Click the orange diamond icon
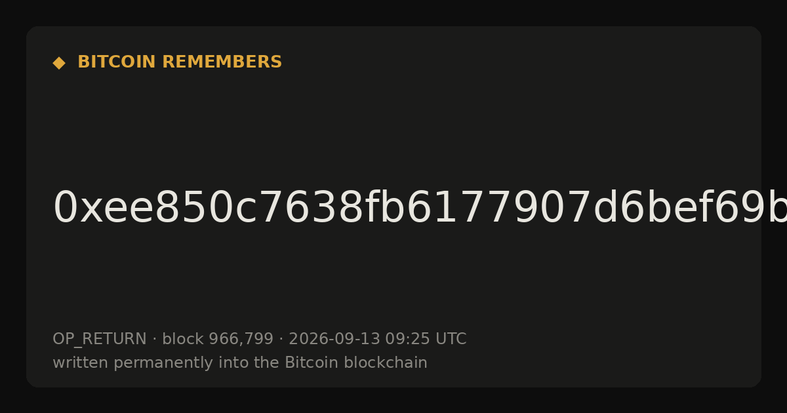 coord(59,62)
